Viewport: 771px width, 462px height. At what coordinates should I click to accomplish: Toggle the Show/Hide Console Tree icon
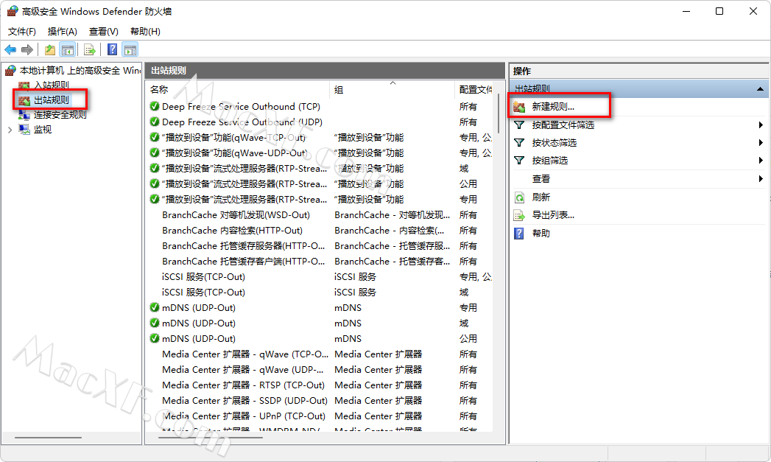click(x=67, y=49)
